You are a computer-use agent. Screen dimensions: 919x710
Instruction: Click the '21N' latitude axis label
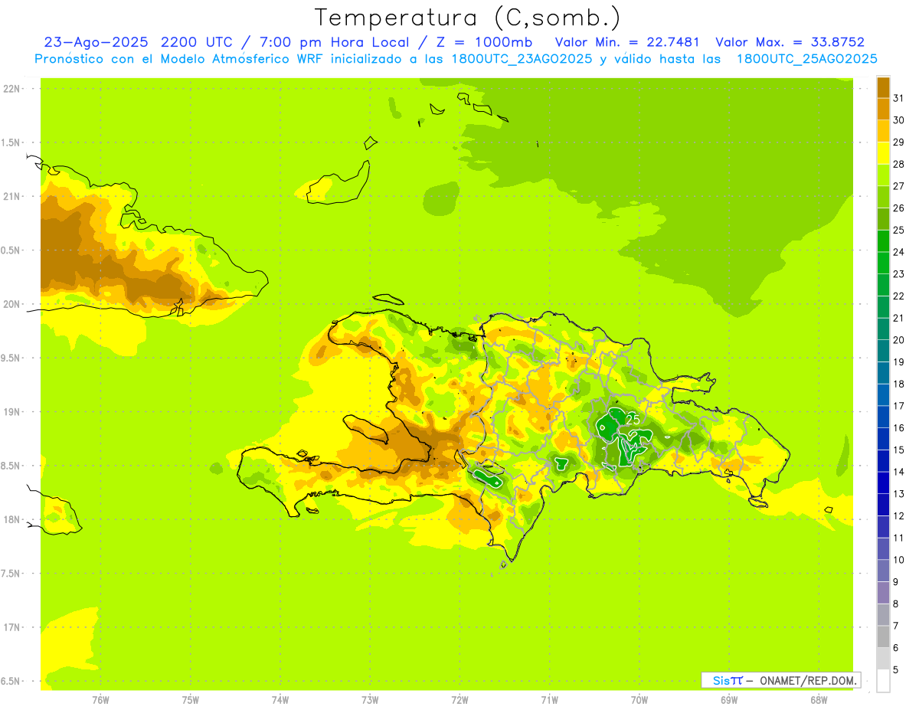(x=11, y=196)
